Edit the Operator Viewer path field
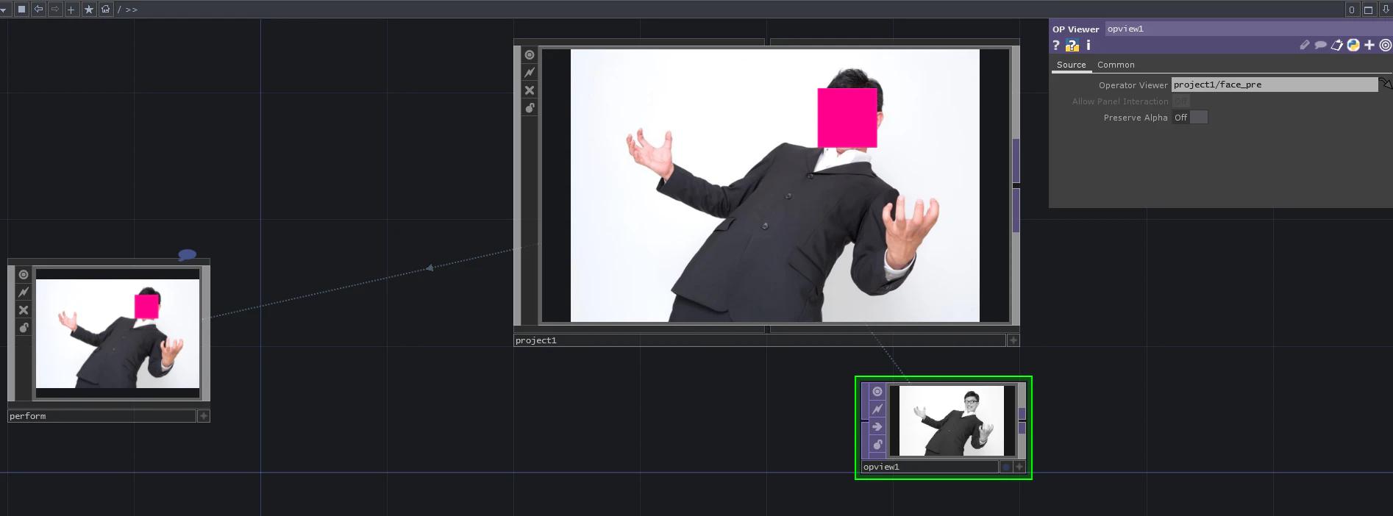 pos(1275,85)
